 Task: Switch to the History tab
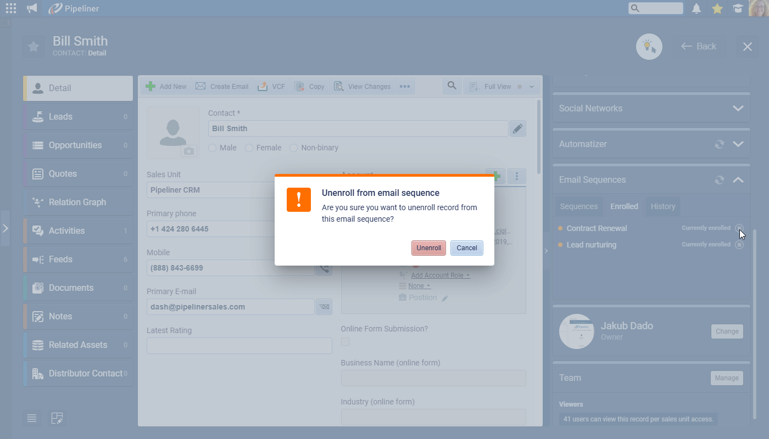[x=662, y=206]
